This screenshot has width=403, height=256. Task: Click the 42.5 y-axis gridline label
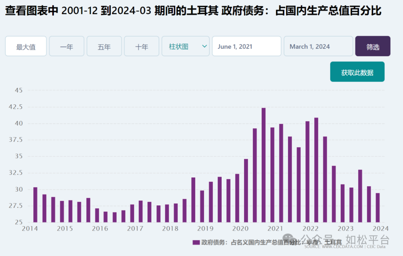tap(16, 107)
